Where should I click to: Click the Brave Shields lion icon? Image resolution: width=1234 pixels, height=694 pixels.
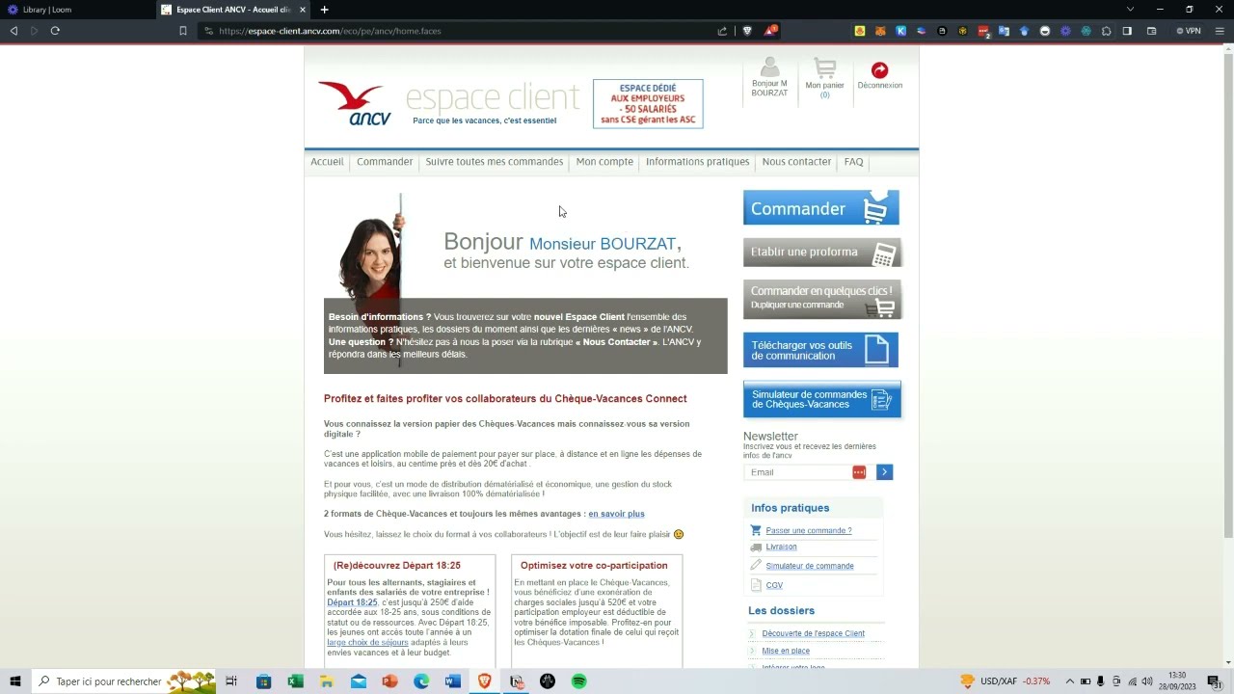pos(747,31)
